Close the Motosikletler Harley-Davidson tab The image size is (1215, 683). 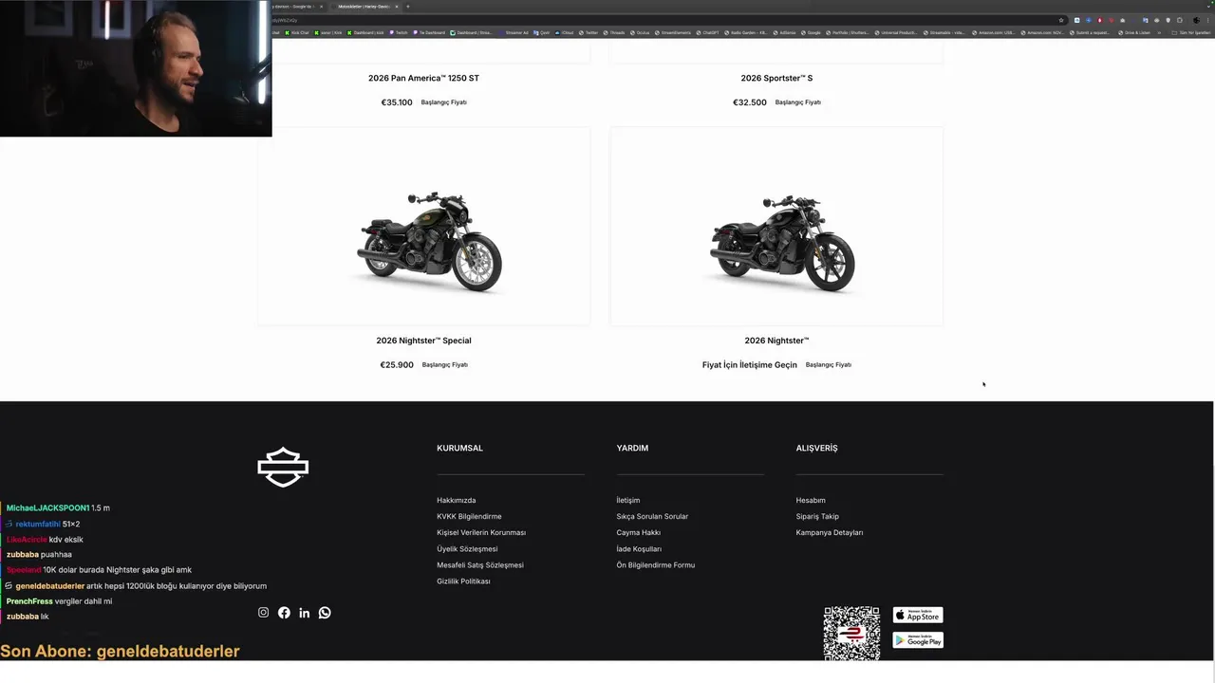coord(397,7)
